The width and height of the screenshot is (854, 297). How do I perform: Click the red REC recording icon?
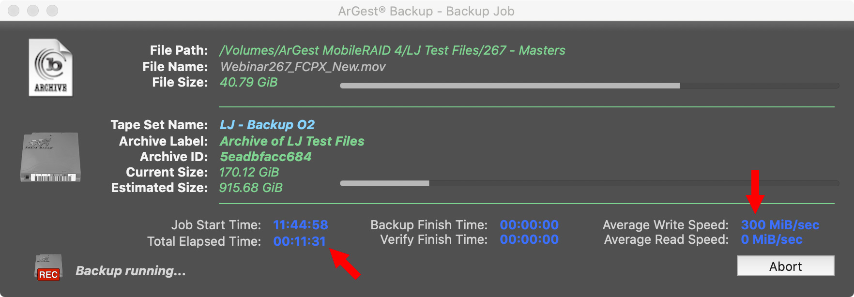(x=48, y=267)
